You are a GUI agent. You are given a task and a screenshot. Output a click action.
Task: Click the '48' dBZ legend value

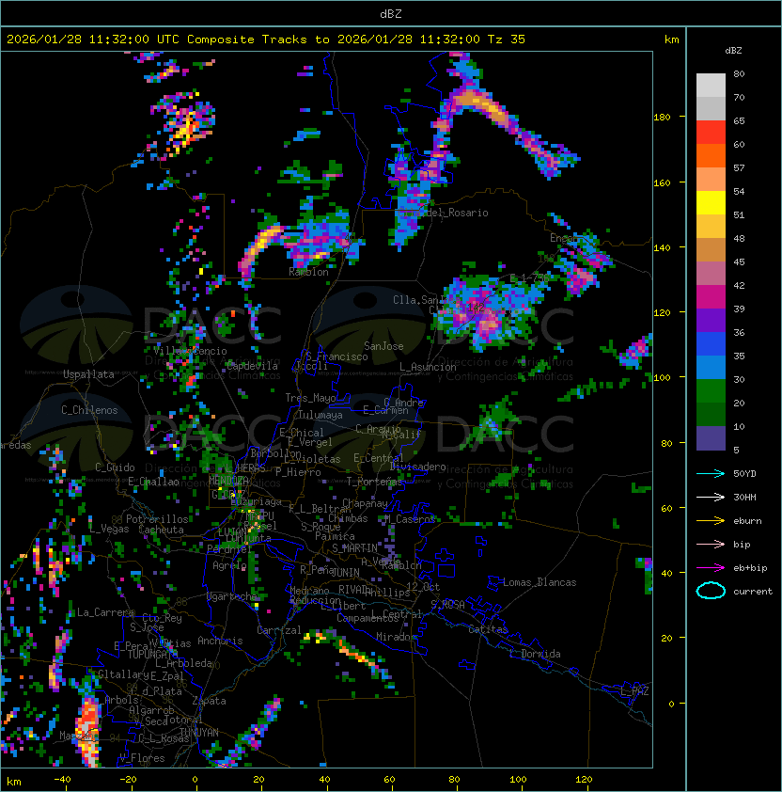click(x=739, y=238)
